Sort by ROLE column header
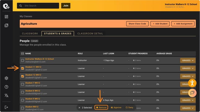This screenshot has height=112, width=200. pyautogui.click(x=80, y=54)
